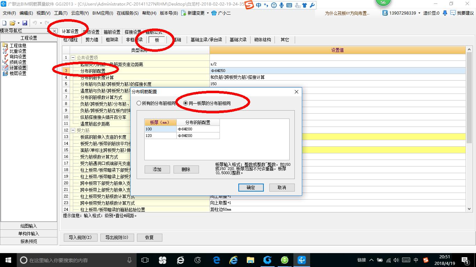Click the user account avatar icon
This screenshot has width=476, height=267.
[385, 13]
